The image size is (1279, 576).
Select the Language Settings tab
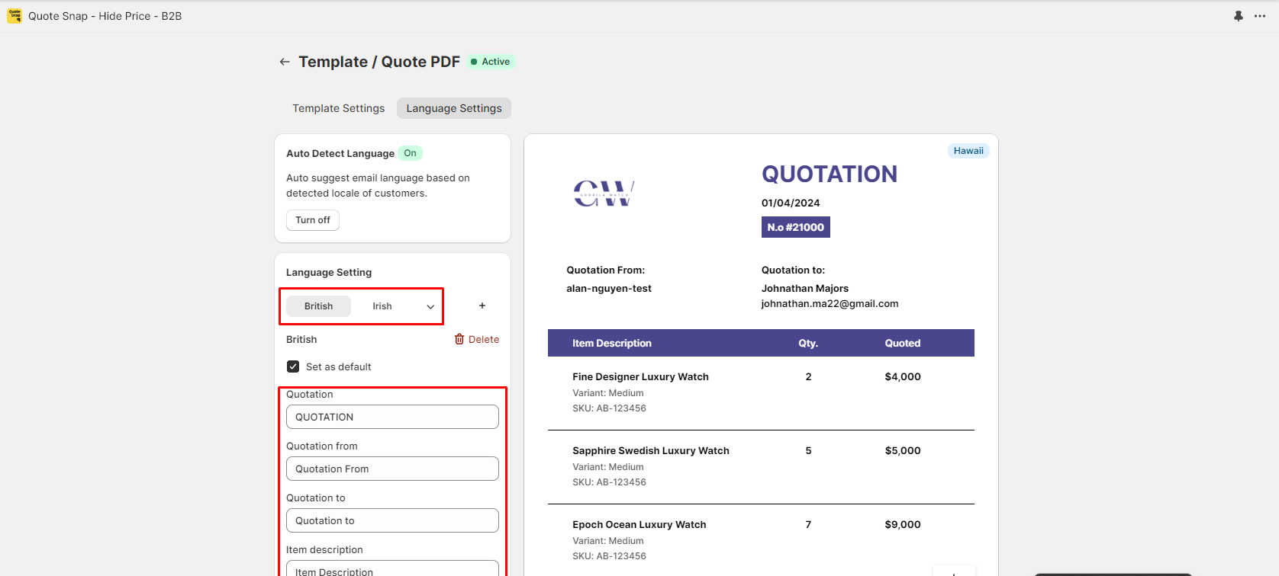[x=454, y=108]
